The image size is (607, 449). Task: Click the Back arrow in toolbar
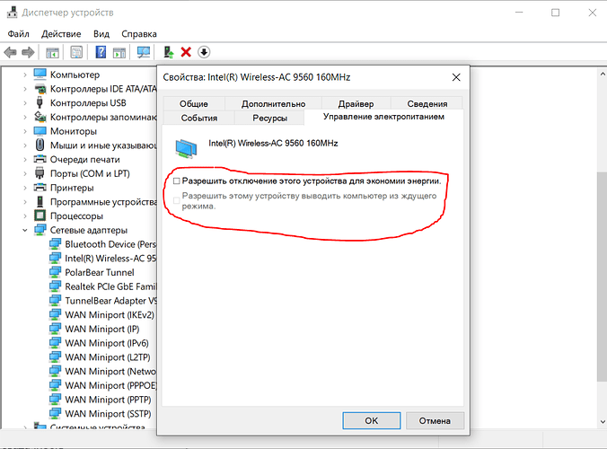(11, 52)
